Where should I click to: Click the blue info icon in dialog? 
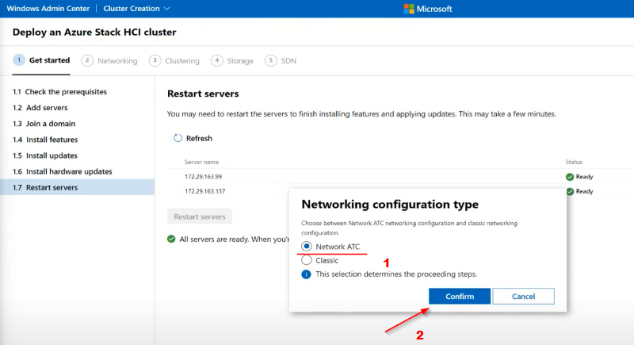[x=306, y=274]
